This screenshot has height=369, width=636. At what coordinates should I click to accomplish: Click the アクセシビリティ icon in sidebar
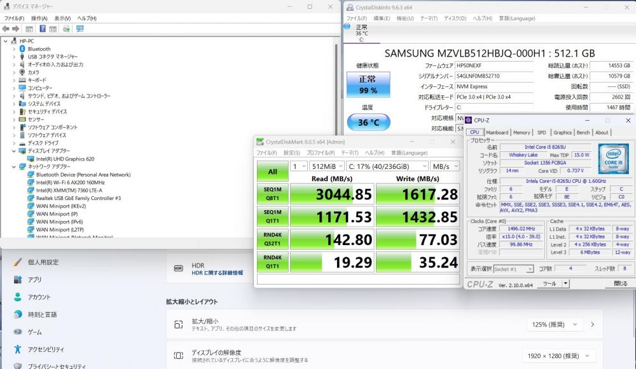17,349
